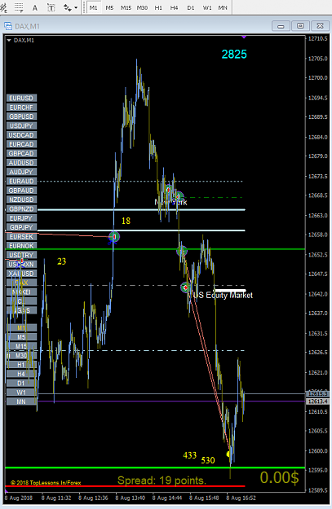Image resolution: width=332 pixels, height=509 pixels.
Task: Click the 0.00$ profit readout
Action: (279, 477)
